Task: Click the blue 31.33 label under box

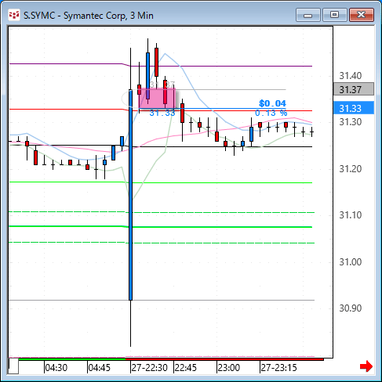Action: point(162,113)
